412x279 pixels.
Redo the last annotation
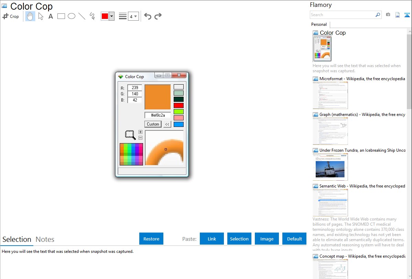coord(158,16)
